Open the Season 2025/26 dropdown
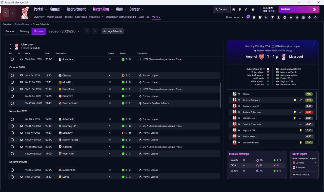Viewport: 324px width, 192px height. coord(64,31)
